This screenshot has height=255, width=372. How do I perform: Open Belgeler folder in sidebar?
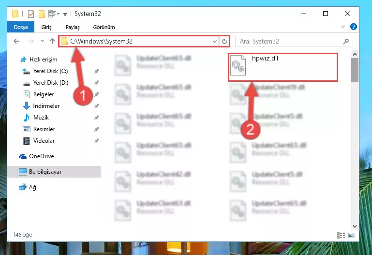click(44, 94)
